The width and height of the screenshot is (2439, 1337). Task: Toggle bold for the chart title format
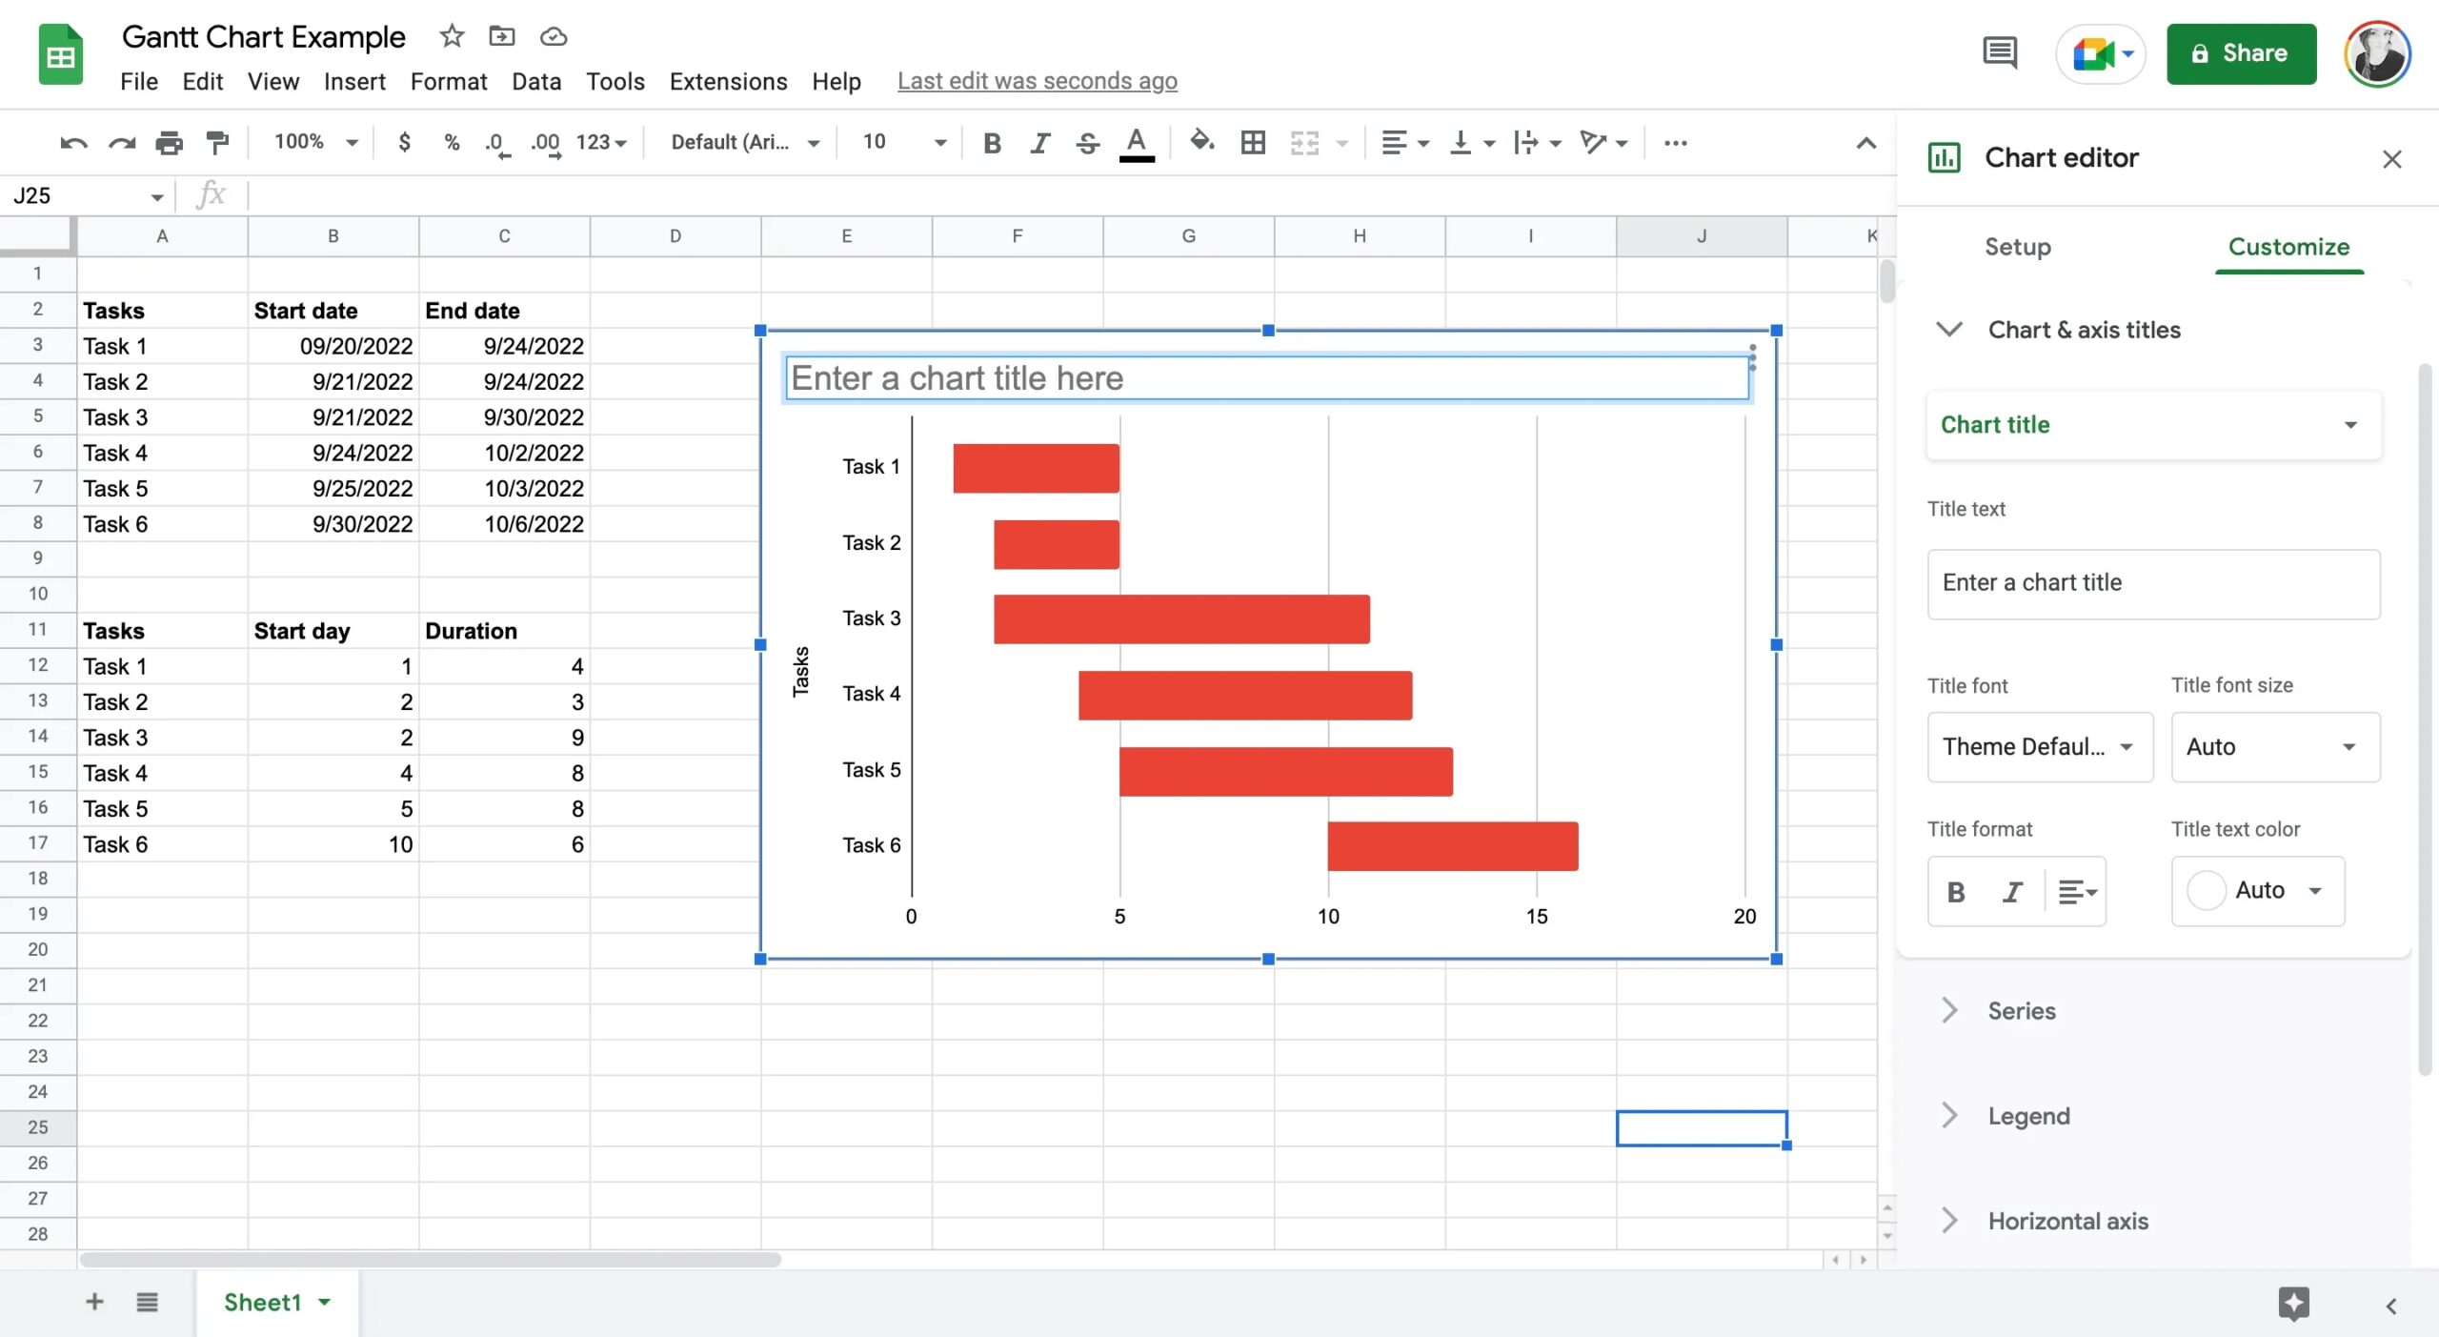[x=1955, y=891]
